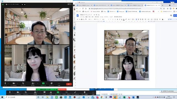The image size is (177, 99).
Task: Open highlight color picker in Docs
Action: 126,20
